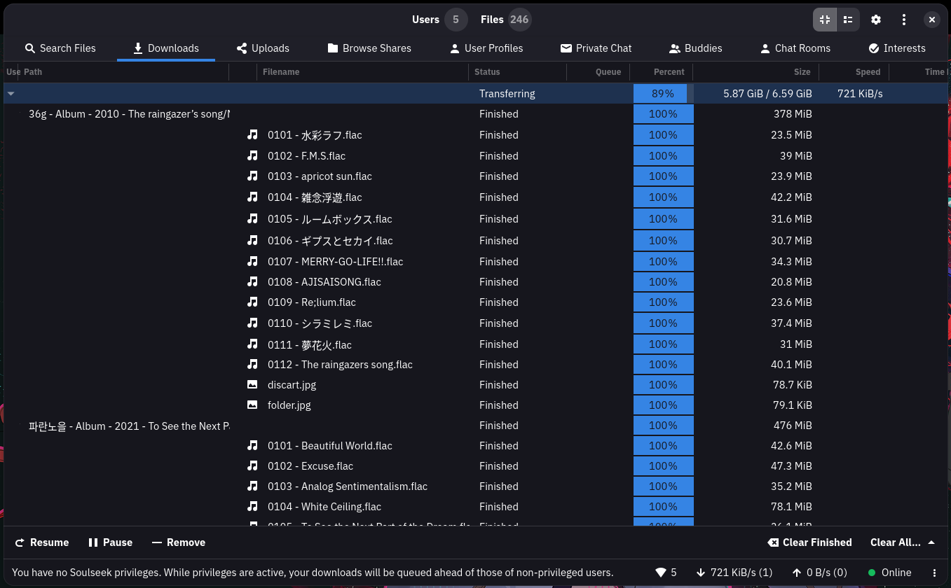Click the status bar three-dot menu icon
Screen dimensions: 951x588
pos(934,573)
